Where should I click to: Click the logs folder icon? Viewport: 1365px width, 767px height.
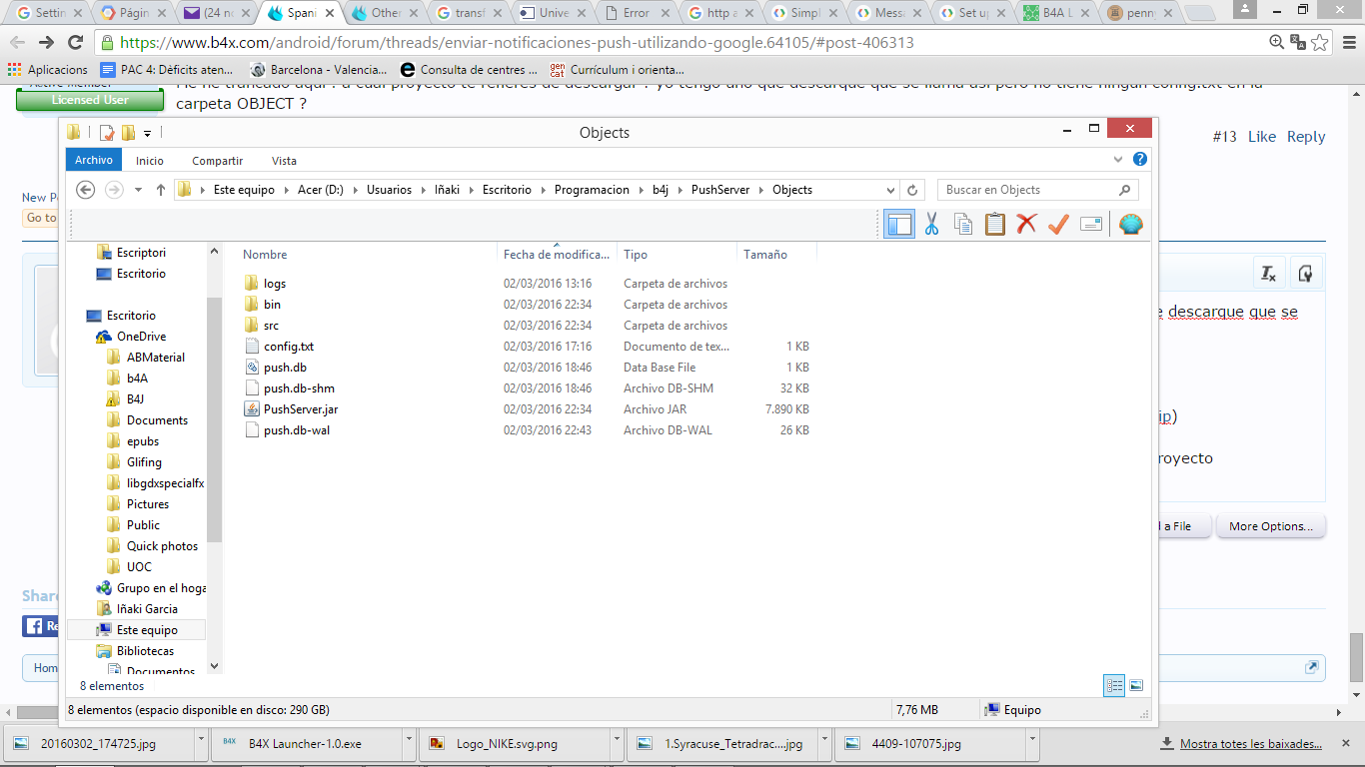coord(252,284)
